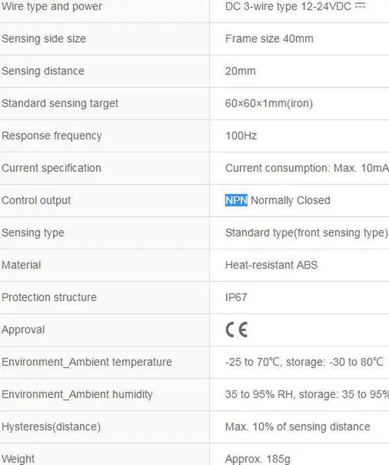389x465 pixels.
Task: Select the "Wire type and power" label
Action: click(x=52, y=7)
